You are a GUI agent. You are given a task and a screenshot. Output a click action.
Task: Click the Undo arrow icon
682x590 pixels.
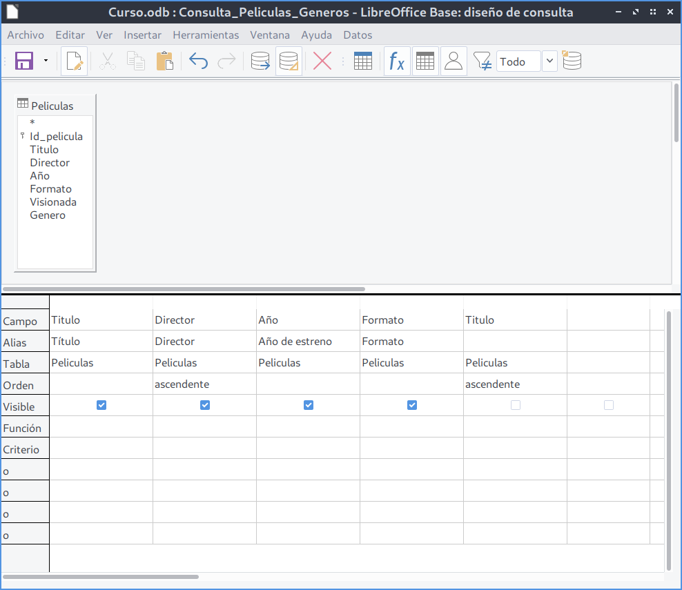(198, 61)
